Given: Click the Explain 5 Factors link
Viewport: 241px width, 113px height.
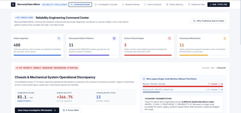Looking at the screenshot, I should pyautogui.click(x=25, y=101).
